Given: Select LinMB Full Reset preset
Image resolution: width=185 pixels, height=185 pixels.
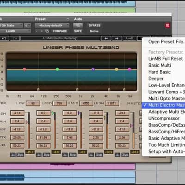Looking at the screenshot, I should (x=163, y=59).
